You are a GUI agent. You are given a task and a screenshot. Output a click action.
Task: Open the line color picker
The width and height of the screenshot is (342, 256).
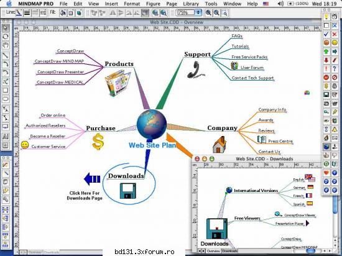(19, 13)
